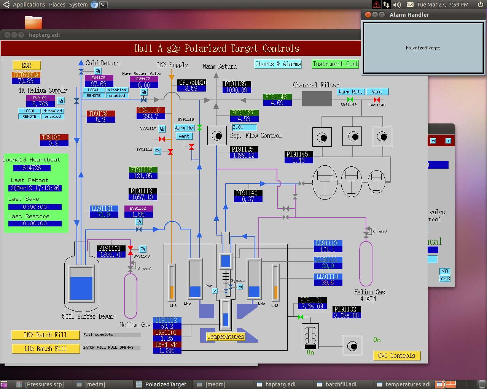487x389 pixels.
Task: Open related display icon next to SV91111
Action: [158, 151]
